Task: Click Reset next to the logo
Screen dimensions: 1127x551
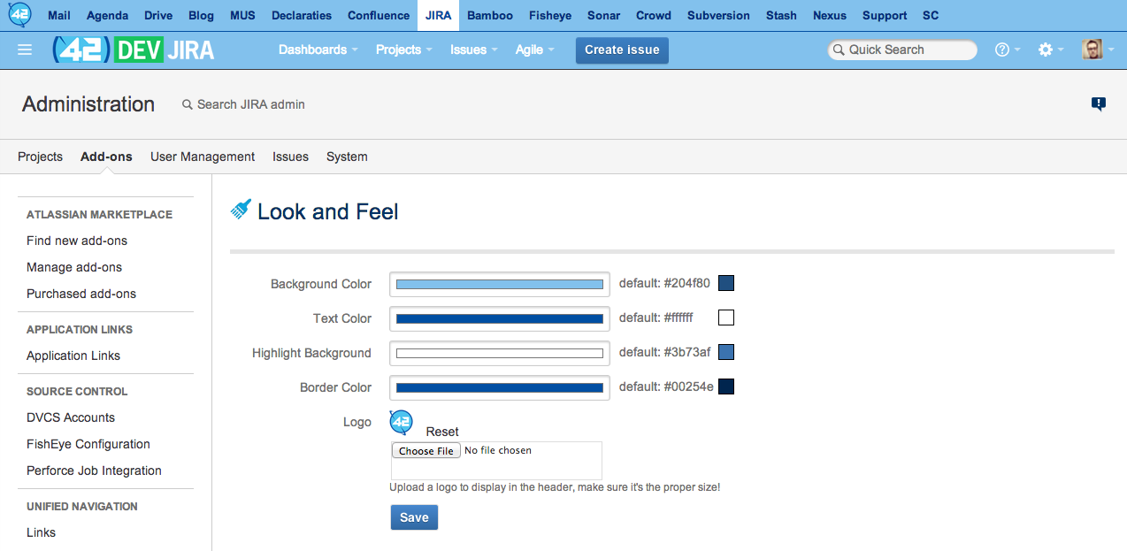Action: tap(442, 432)
